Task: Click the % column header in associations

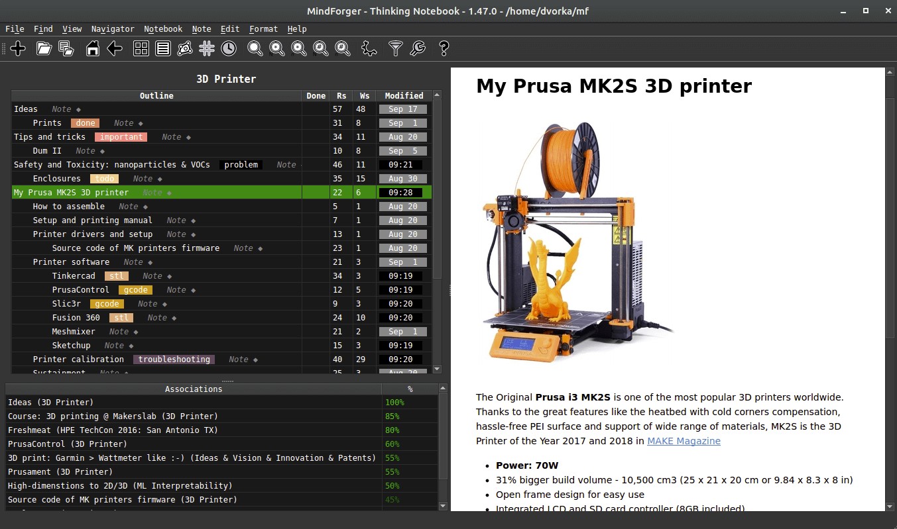Action: point(410,389)
